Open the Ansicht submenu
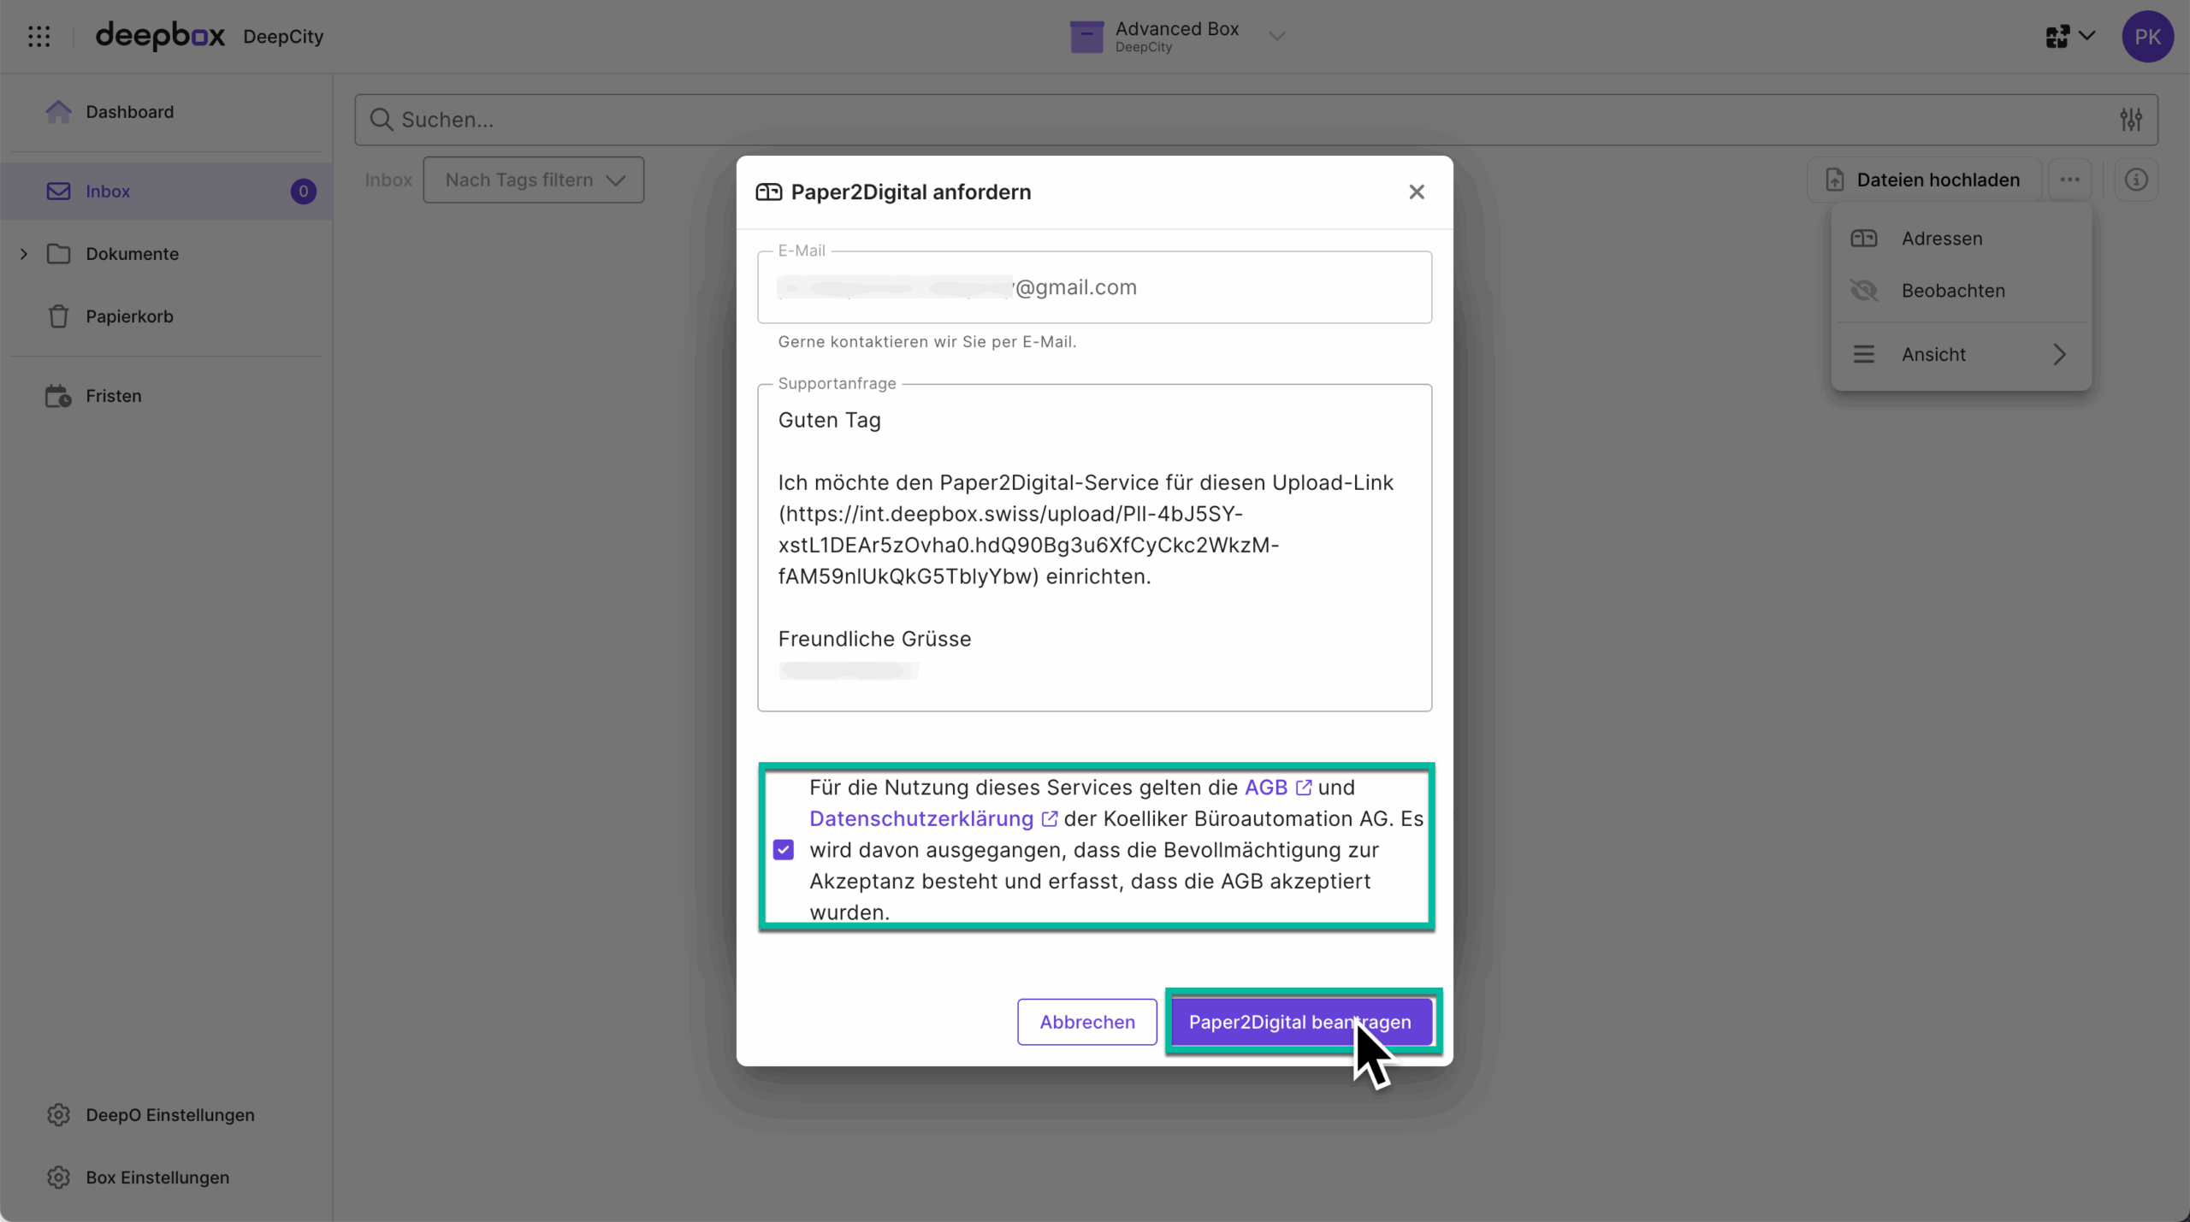 pos(1962,354)
